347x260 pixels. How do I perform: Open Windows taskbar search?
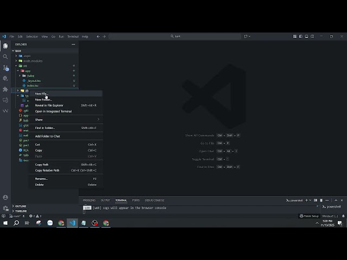[x=16, y=223]
